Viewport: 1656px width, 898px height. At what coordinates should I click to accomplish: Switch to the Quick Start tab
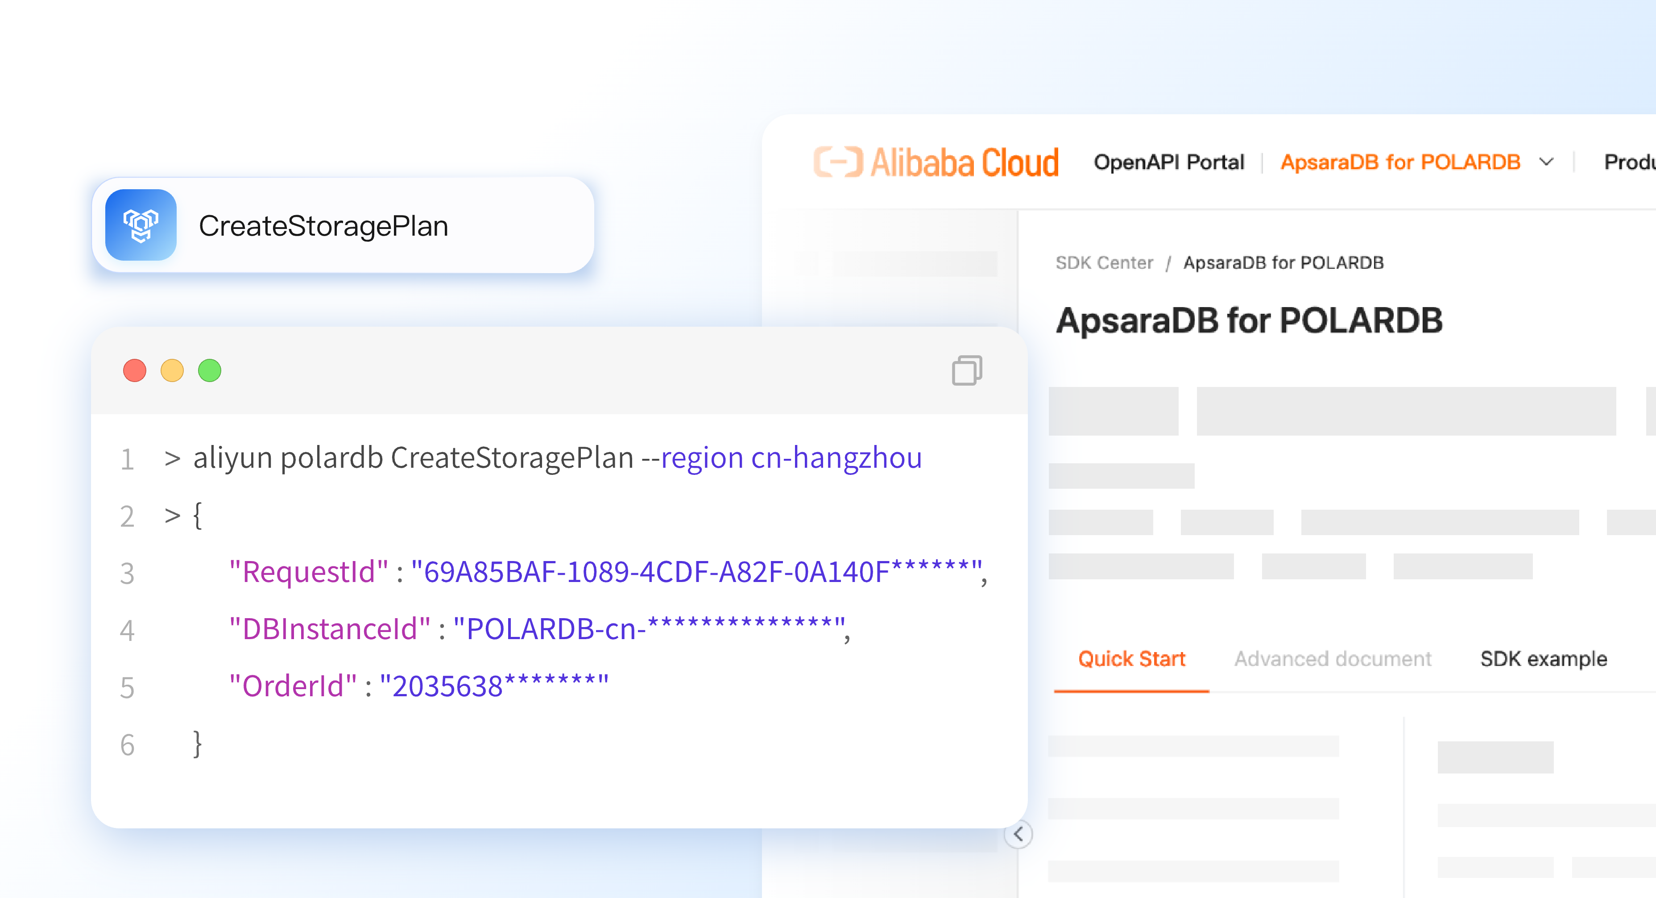(1131, 659)
